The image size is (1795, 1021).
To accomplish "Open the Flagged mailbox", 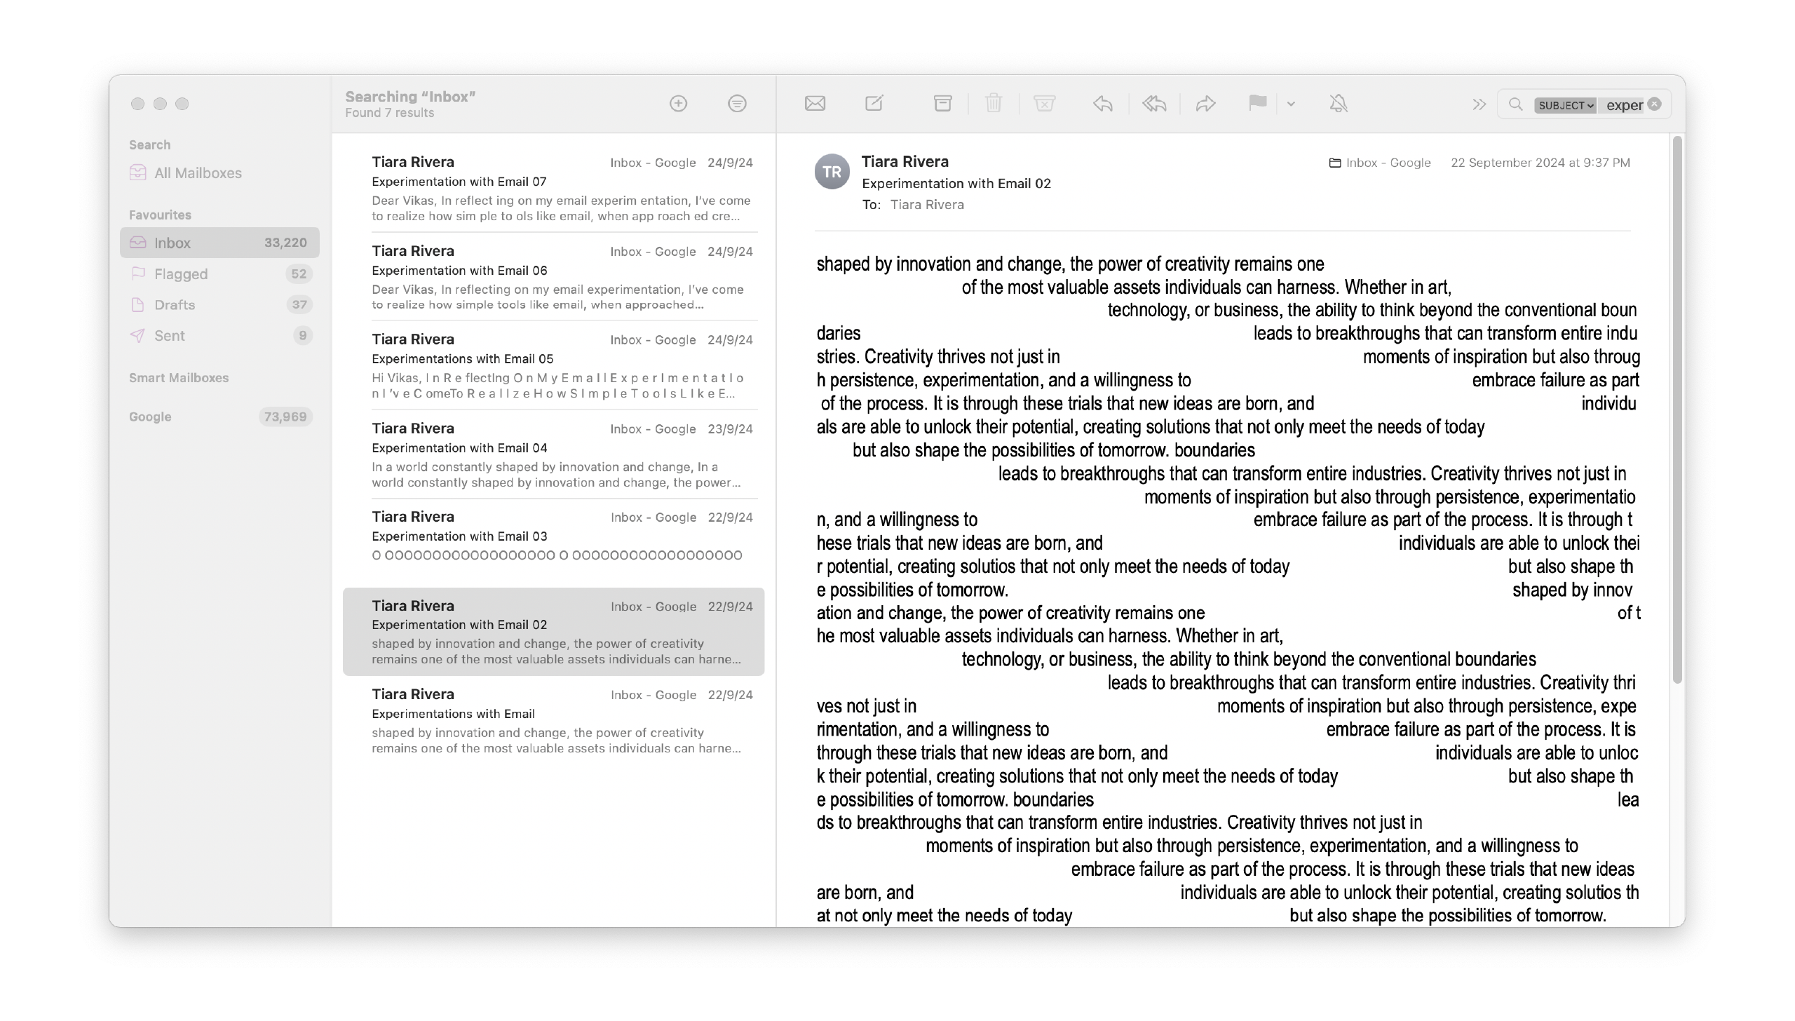I will (x=219, y=273).
